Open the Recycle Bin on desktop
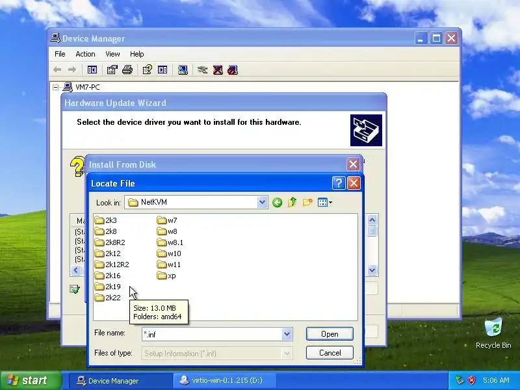Screen dimensions: 520x390 coord(493,333)
